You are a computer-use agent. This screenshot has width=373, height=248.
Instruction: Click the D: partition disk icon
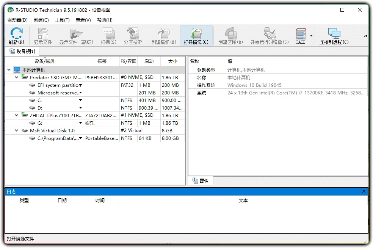point(32,108)
